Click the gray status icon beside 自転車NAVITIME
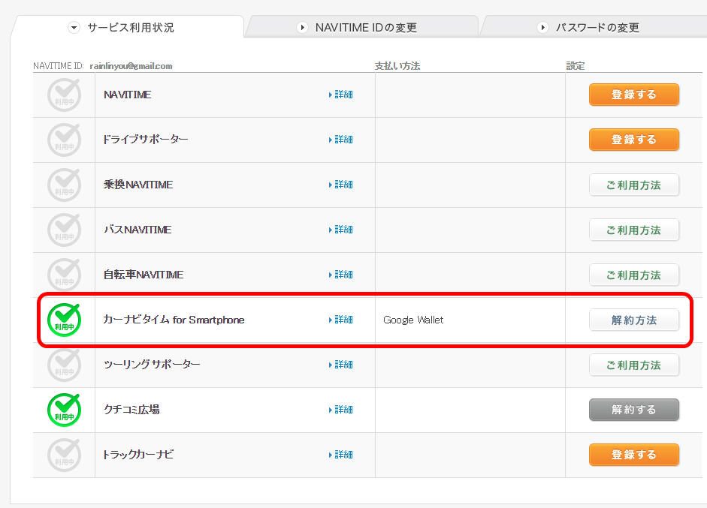The height and width of the screenshot is (508, 707). coord(64,274)
